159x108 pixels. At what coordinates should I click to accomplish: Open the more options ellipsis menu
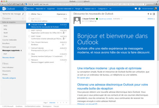[x=110, y=9]
